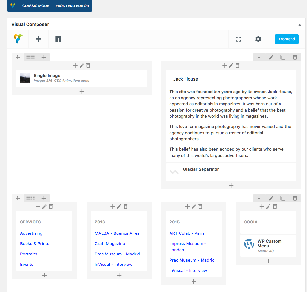Edit the Jack House column
This screenshot has width=307, height=292.
(x=231, y=65)
